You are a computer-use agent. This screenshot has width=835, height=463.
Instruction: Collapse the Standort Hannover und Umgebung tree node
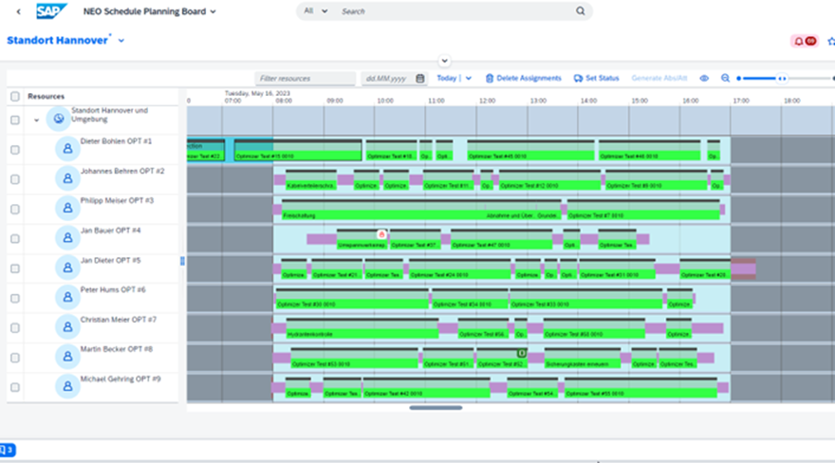tap(36, 120)
